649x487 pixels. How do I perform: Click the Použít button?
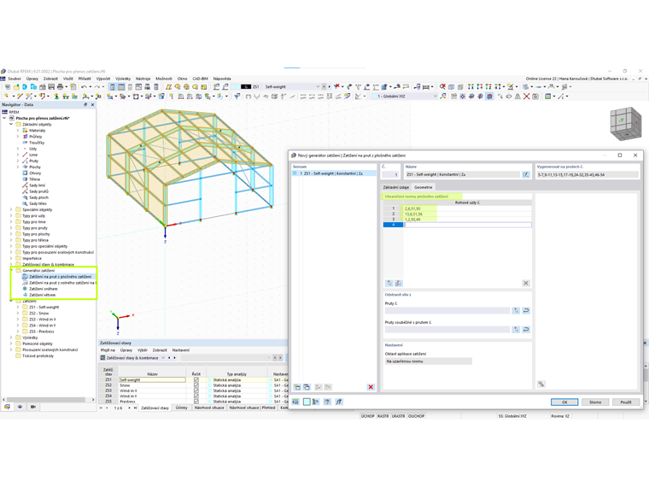tap(626, 402)
